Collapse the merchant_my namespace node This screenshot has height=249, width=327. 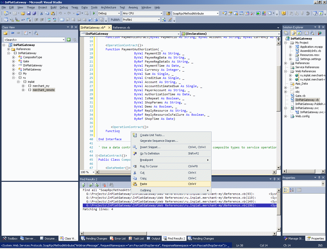tap(23, 86)
